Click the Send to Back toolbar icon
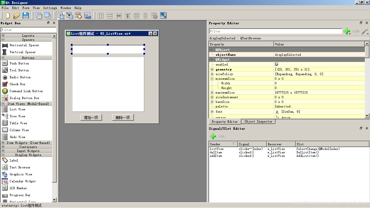Screen dimensions: 370x208 38,15
